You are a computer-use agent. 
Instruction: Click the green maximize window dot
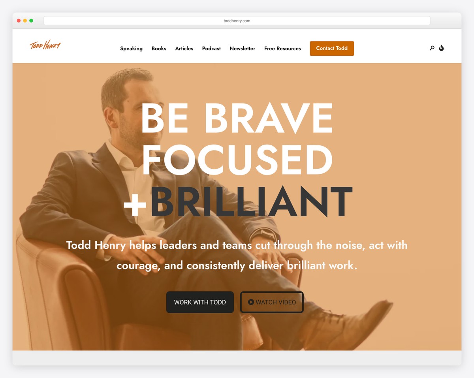point(31,21)
